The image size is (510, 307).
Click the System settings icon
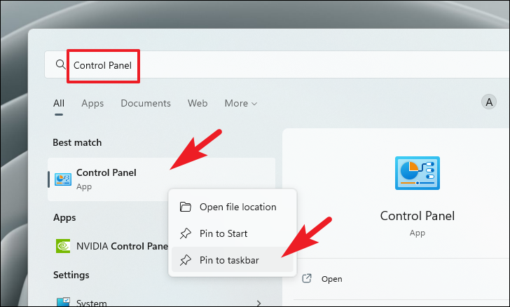(63, 302)
